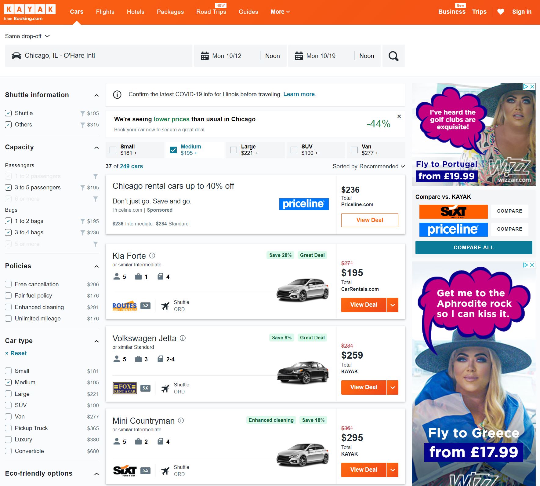Check the SUV car type in sidebar
The image size is (540, 486).
tap(8, 405)
